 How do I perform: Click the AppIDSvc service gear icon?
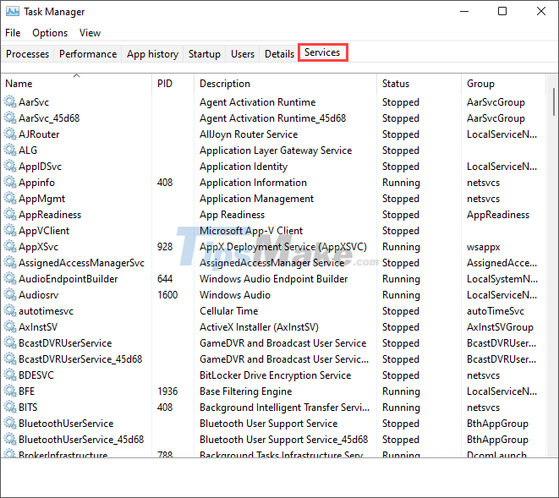[x=10, y=166]
